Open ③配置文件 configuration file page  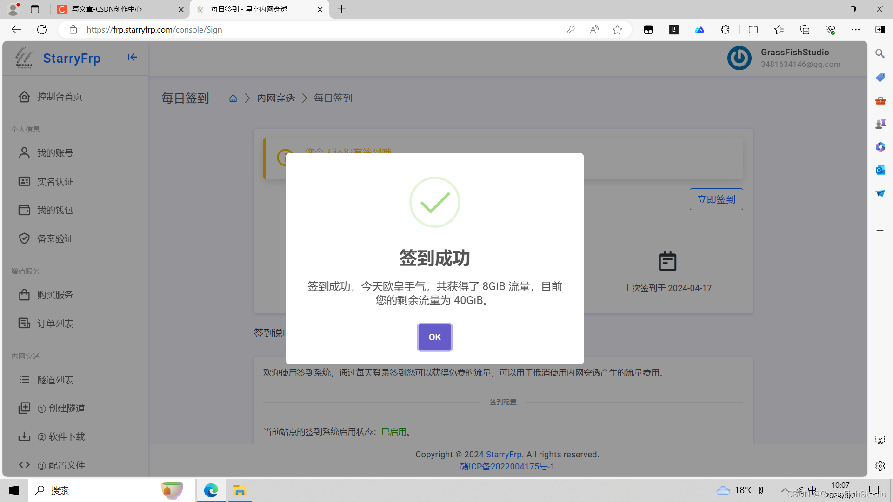[x=62, y=465]
